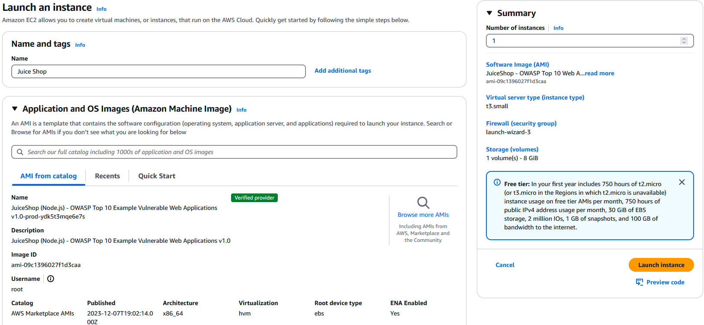This screenshot has width=704, height=325.
Task: Click the Root device type value ebs
Action: click(319, 313)
